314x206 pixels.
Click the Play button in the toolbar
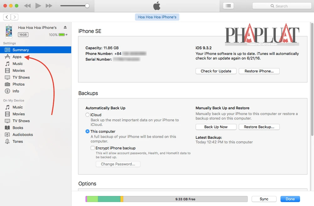coord(38,6)
